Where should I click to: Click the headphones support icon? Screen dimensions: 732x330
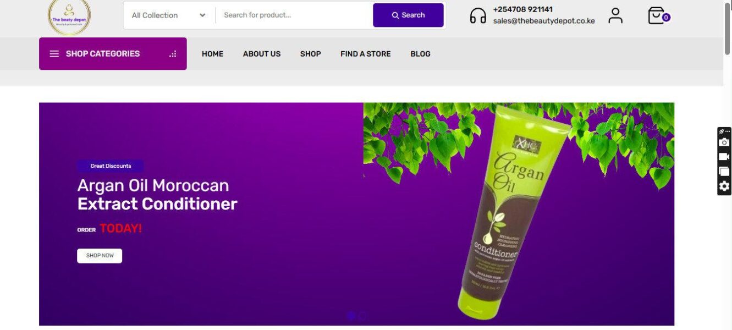click(x=478, y=15)
